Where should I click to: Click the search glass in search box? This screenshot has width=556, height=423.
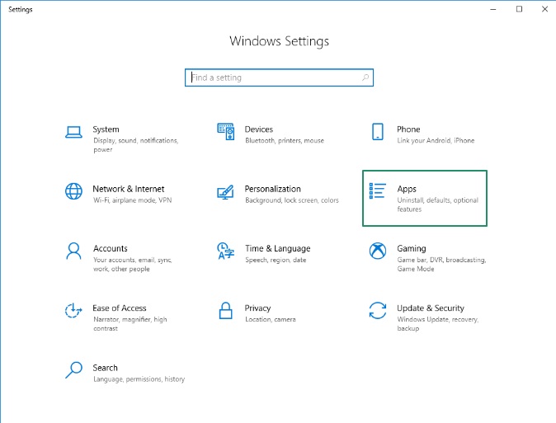coord(365,78)
